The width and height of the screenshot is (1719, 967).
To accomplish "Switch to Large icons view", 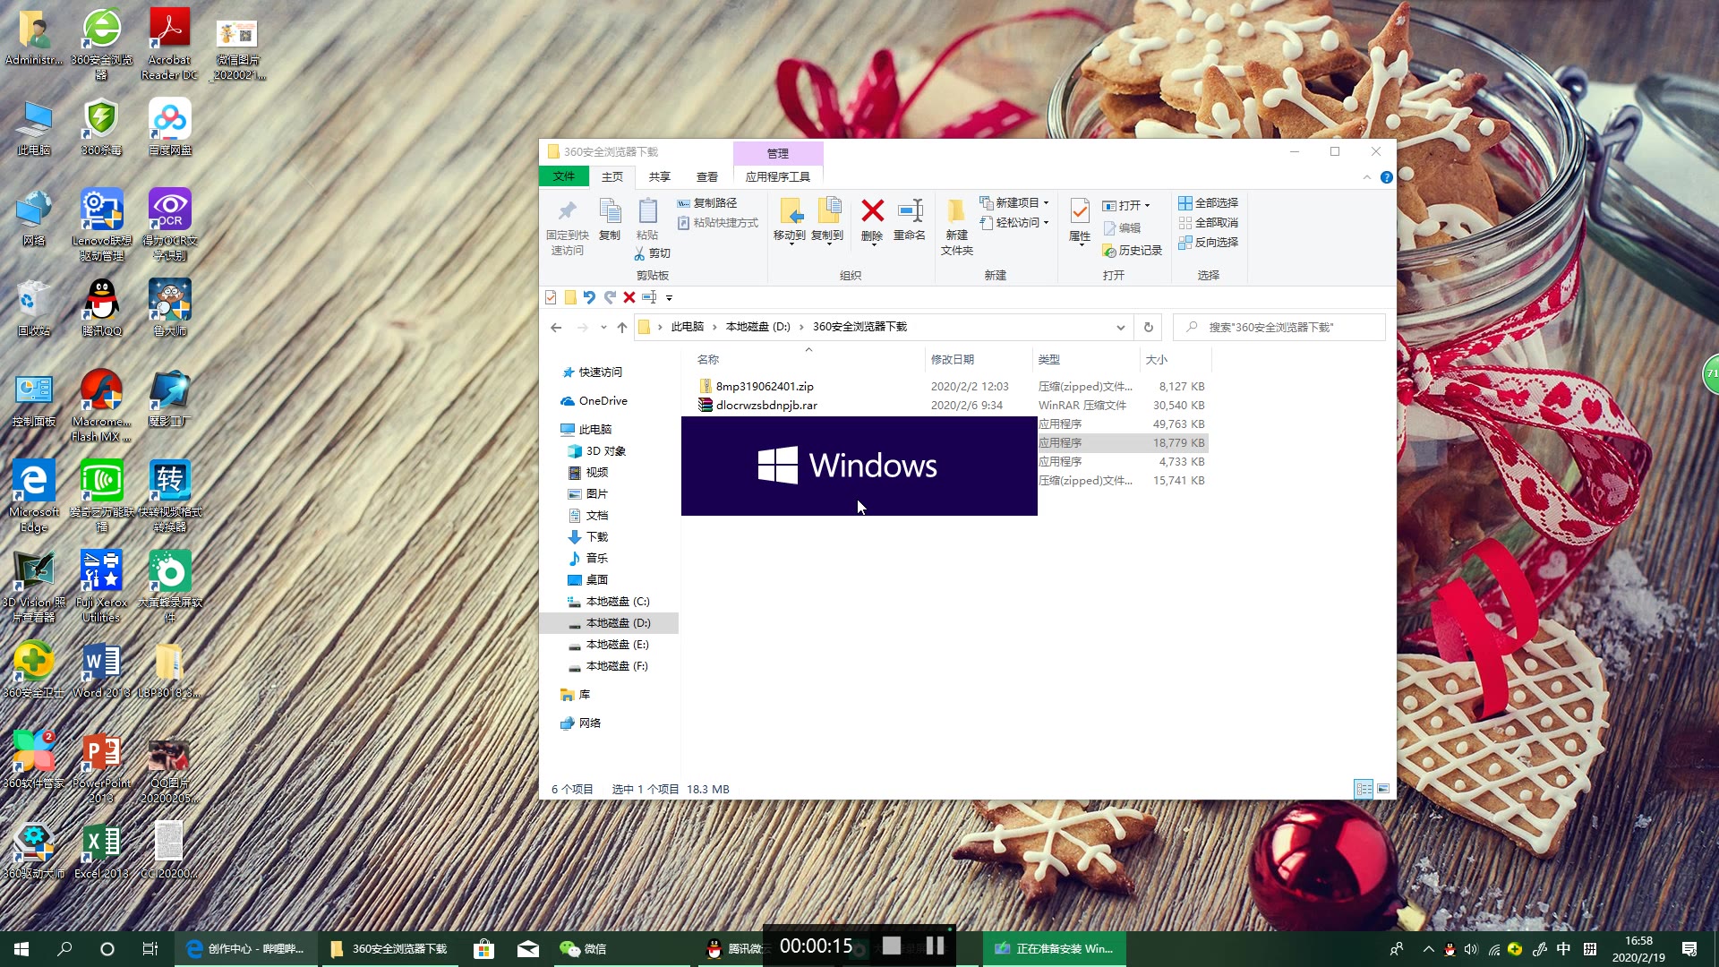I will [1383, 790].
